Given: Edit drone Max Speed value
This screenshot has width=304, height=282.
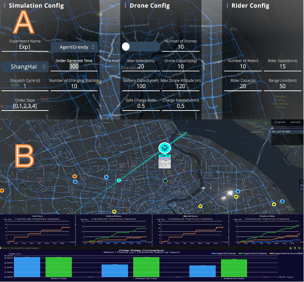Looking at the screenshot, I should click(x=141, y=67).
